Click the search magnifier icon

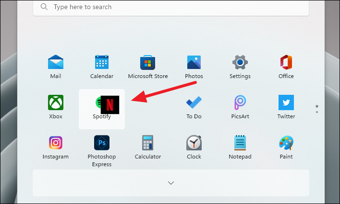pyautogui.click(x=44, y=7)
